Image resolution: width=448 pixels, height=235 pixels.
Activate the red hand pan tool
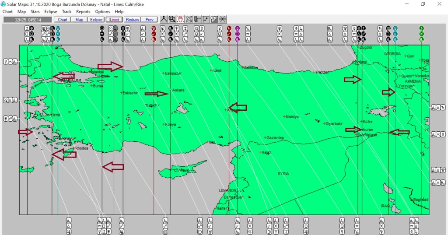tap(180, 19)
